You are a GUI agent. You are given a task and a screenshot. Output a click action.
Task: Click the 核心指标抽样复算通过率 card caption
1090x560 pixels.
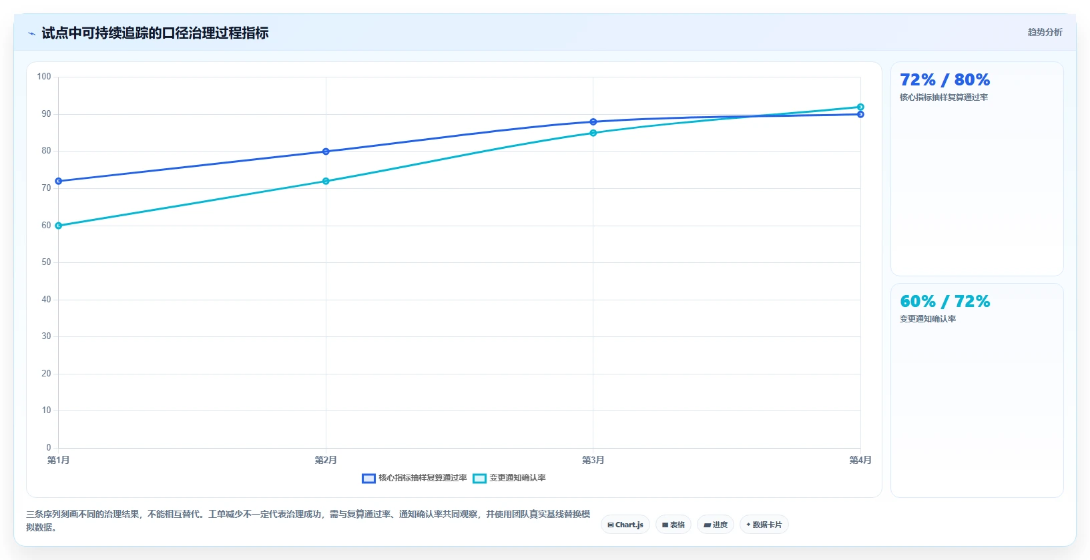pos(944,97)
